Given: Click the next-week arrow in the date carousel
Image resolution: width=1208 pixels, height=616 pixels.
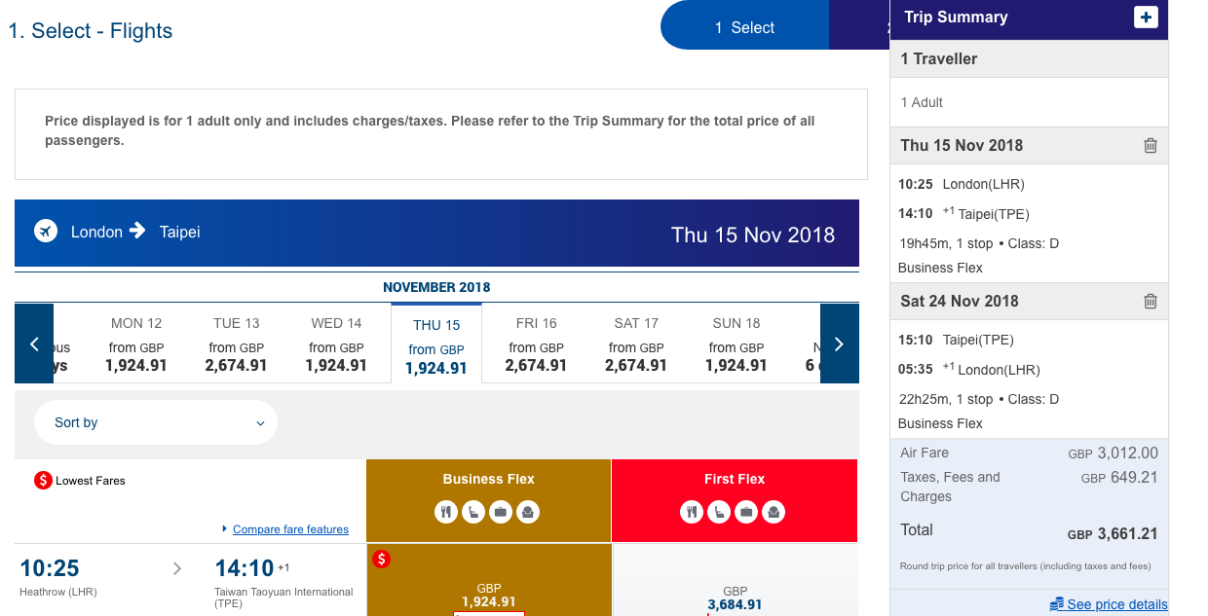Looking at the screenshot, I should click(839, 343).
